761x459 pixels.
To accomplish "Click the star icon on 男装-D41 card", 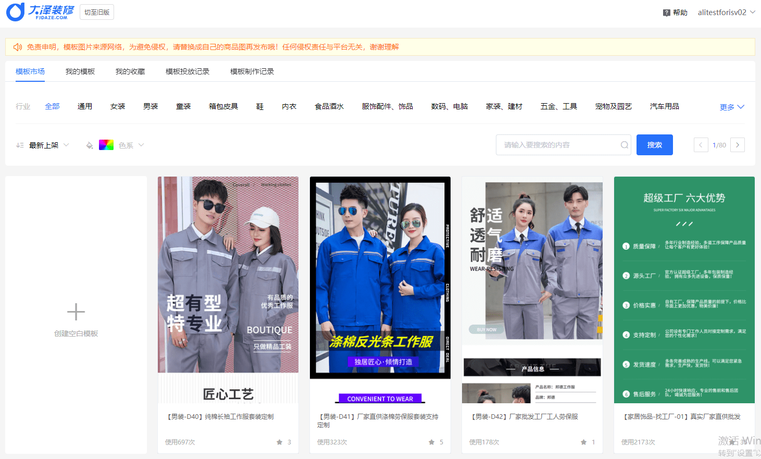I will pyautogui.click(x=432, y=442).
